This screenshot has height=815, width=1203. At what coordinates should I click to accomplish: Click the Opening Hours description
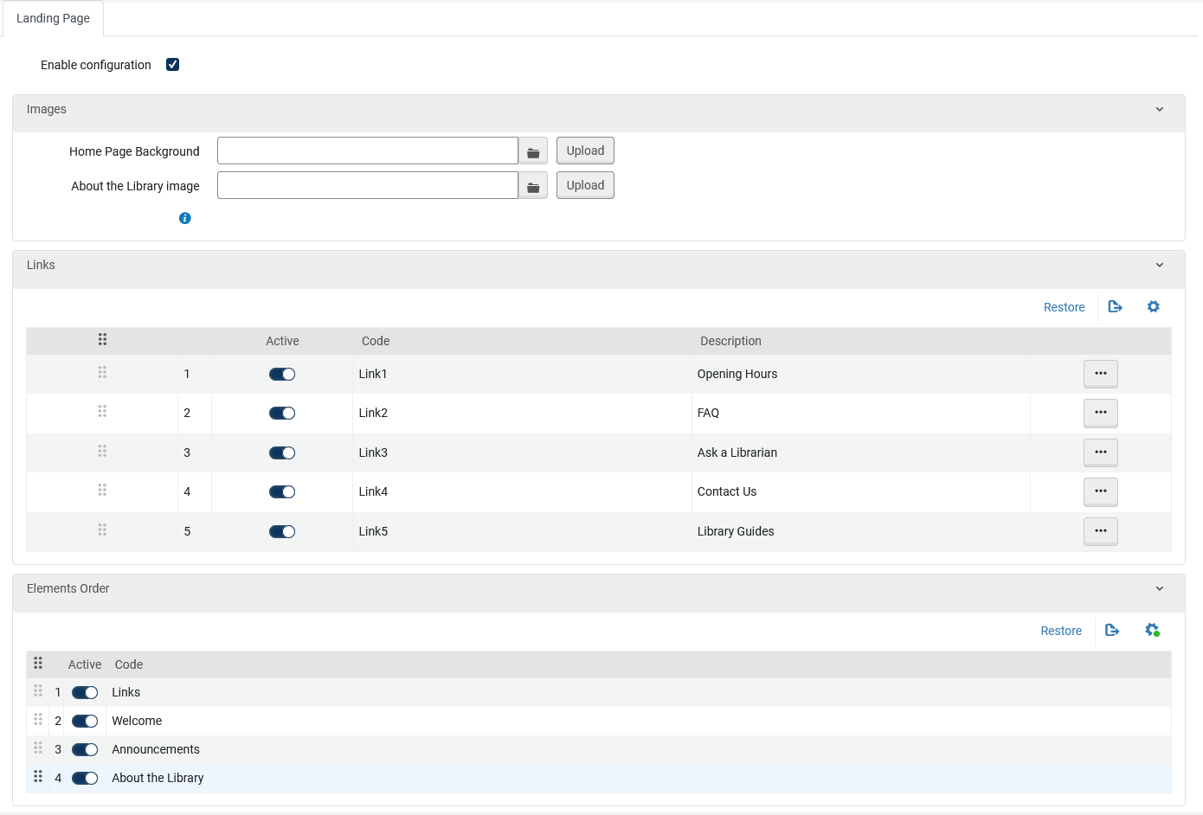(737, 374)
